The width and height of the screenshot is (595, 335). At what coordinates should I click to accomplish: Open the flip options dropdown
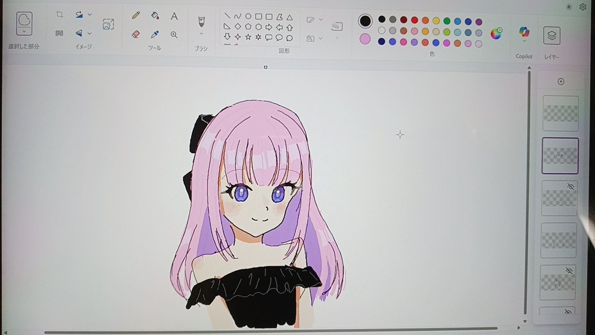point(88,33)
